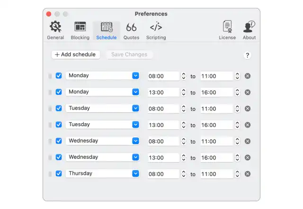Expand day dropdown on Wednesday 08:00 row
The height and width of the screenshot is (209, 303).
coord(135,141)
